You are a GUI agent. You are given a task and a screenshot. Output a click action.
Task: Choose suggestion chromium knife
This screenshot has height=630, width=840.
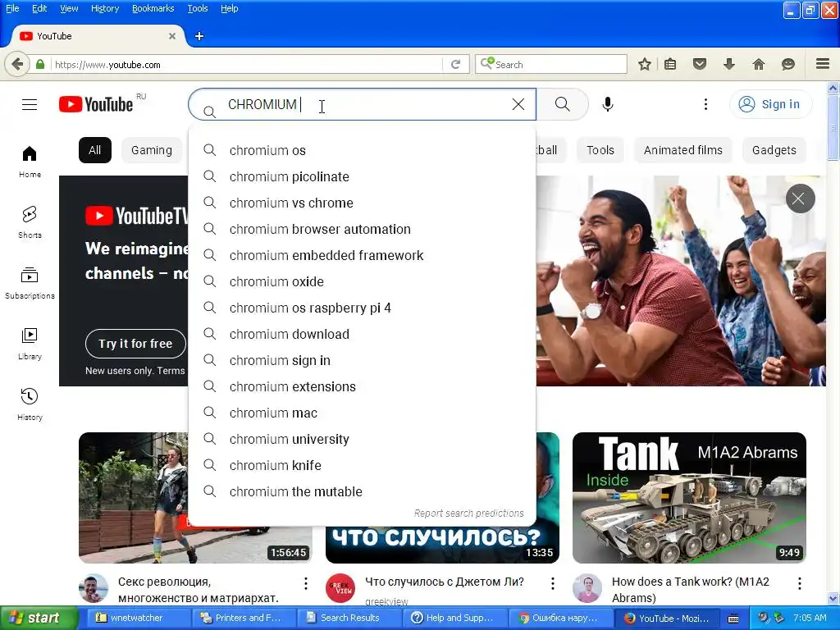click(362, 466)
